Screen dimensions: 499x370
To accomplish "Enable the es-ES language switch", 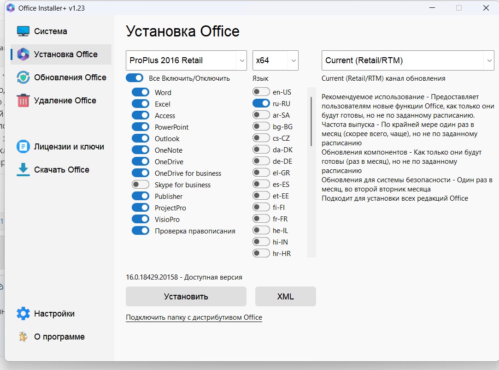I will (x=261, y=184).
